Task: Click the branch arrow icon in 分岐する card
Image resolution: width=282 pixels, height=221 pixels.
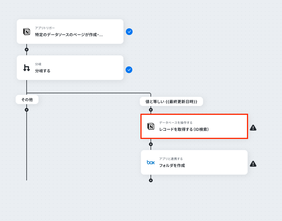Action: point(27,68)
